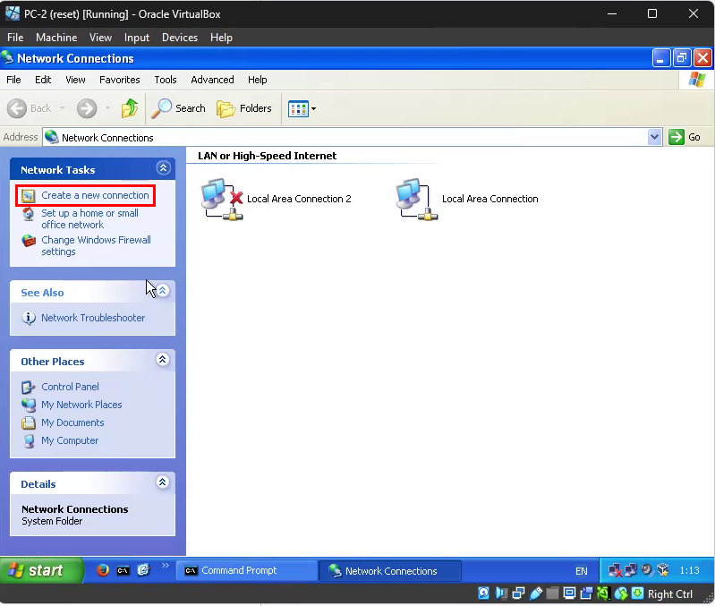Image resolution: width=715 pixels, height=606 pixels.
Task: Click Change Windows Firewall settings link
Action: coord(96,246)
